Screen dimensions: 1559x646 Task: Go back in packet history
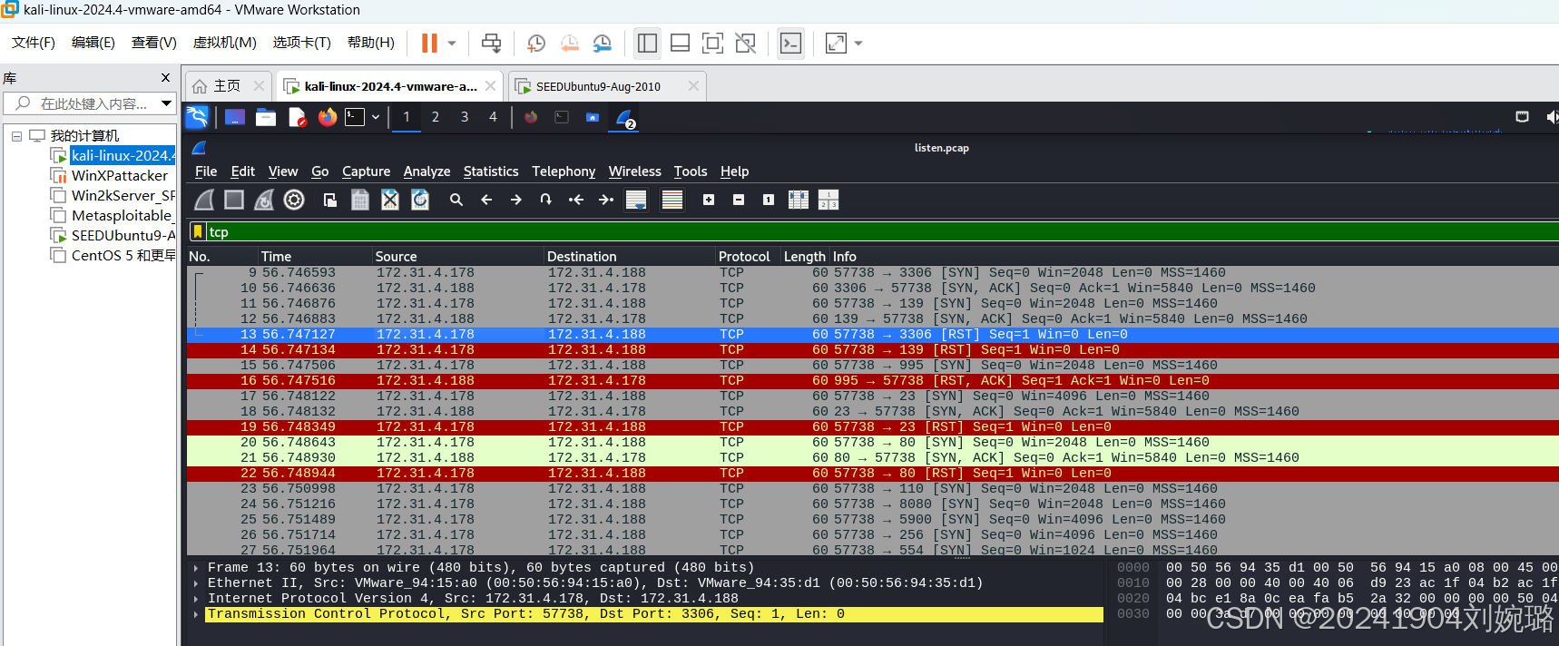486,200
